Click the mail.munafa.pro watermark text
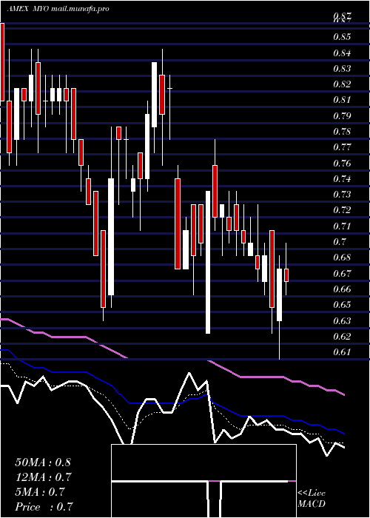The width and height of the screenshot is (370, 518). click(x=80, y=9)
